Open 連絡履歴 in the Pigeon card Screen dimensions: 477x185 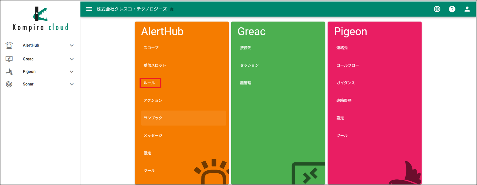point(344,101)
